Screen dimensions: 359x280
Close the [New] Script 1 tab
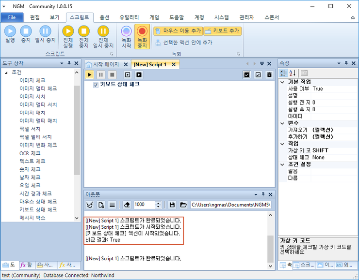(x=174, y=65)
